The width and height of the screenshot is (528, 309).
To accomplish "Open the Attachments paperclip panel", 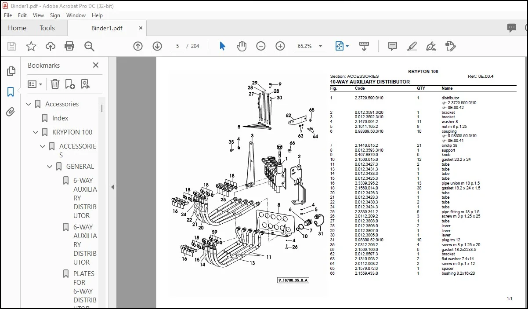I will [x=11, y=112].
